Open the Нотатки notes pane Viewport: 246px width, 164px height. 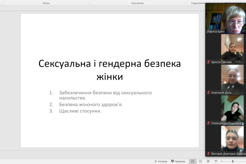(161, 161)
